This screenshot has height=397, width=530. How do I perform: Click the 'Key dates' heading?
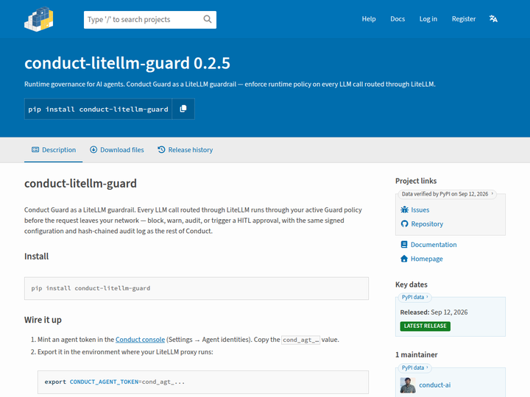coord(411,285)
